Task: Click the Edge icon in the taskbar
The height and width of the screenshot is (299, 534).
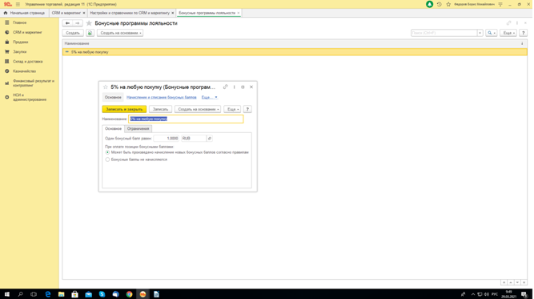Action: pos(48,294)
